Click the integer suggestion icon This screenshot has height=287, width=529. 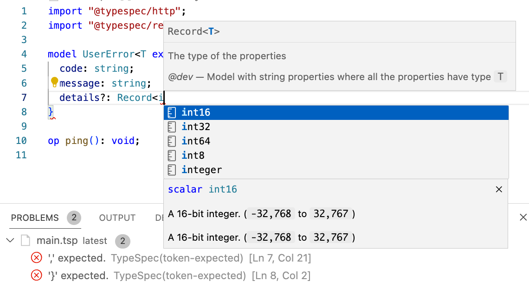click(172, 170)
